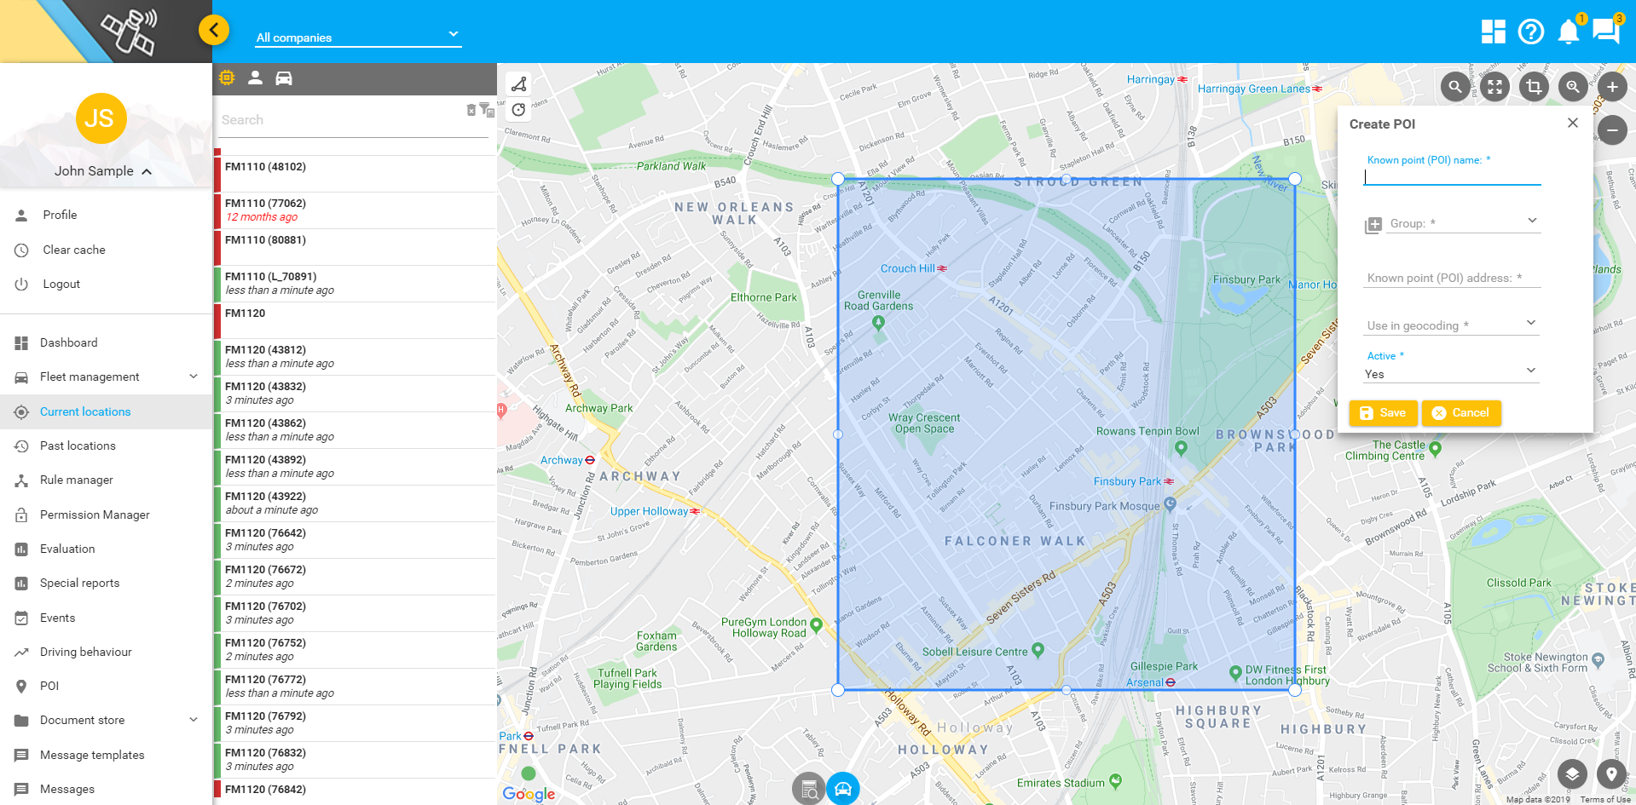
Task: Zoom in the map with plus button
Action: (1611, 87)
